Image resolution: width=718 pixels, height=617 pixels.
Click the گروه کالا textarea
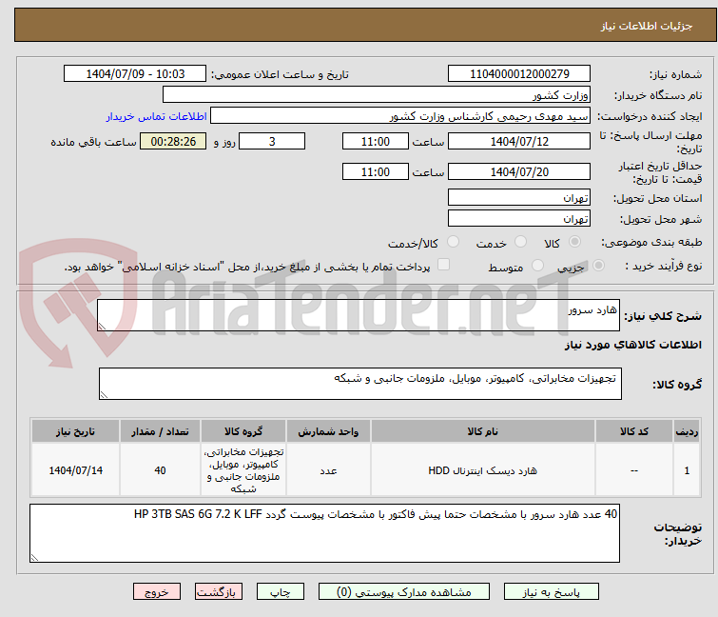click(359, 384)
